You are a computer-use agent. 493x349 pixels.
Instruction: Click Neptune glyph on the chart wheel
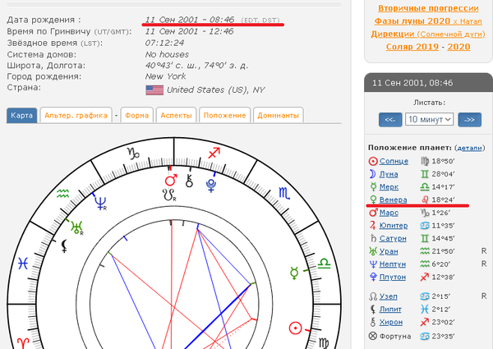pos(100,204)
